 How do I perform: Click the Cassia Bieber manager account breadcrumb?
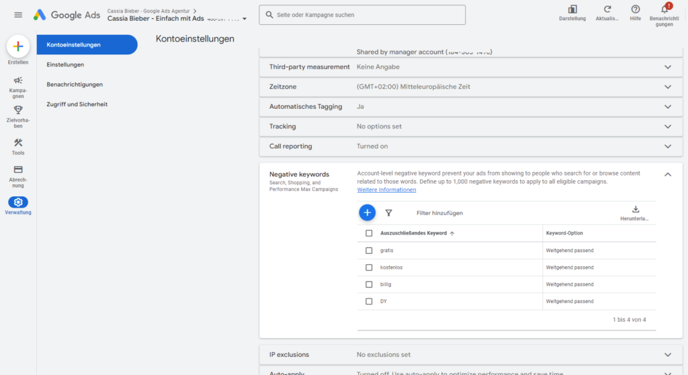[148, 11]
